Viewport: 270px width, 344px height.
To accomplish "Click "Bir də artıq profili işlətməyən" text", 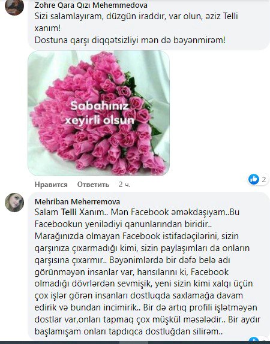I will pyautogui.click(x=200, y=307).
